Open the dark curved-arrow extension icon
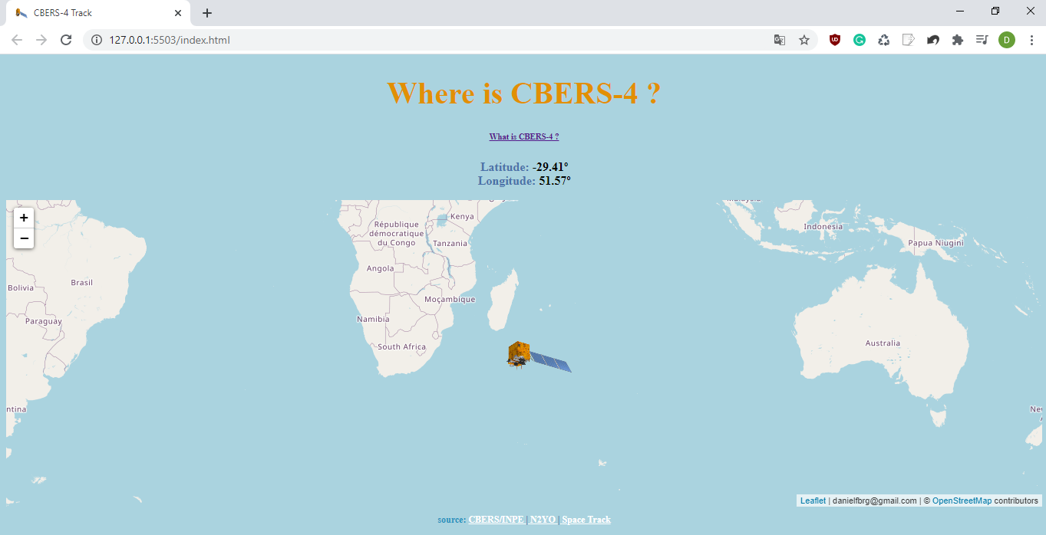This screenshot has width=1046, height=535. (933, 40)
